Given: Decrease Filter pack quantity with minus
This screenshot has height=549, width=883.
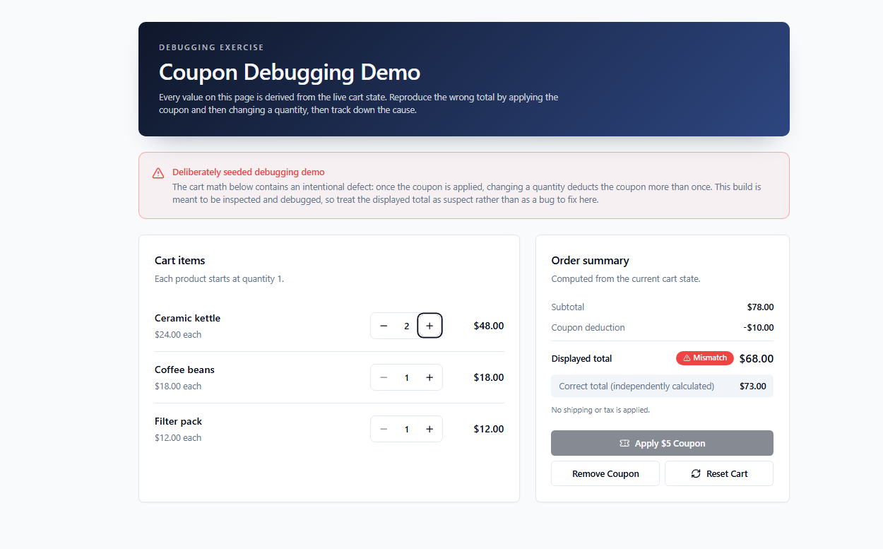Looking at the screenshot, I should coord(384,429).
